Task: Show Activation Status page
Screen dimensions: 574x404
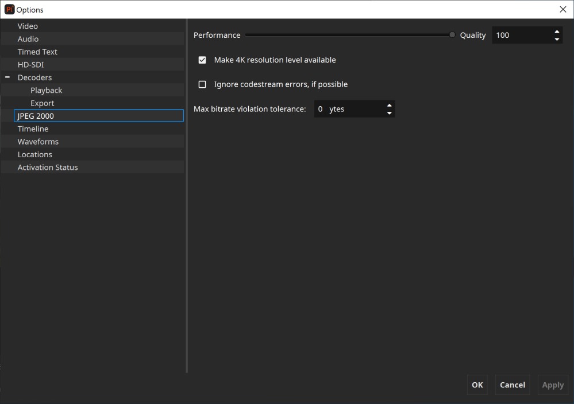Action: pos(48,168)
